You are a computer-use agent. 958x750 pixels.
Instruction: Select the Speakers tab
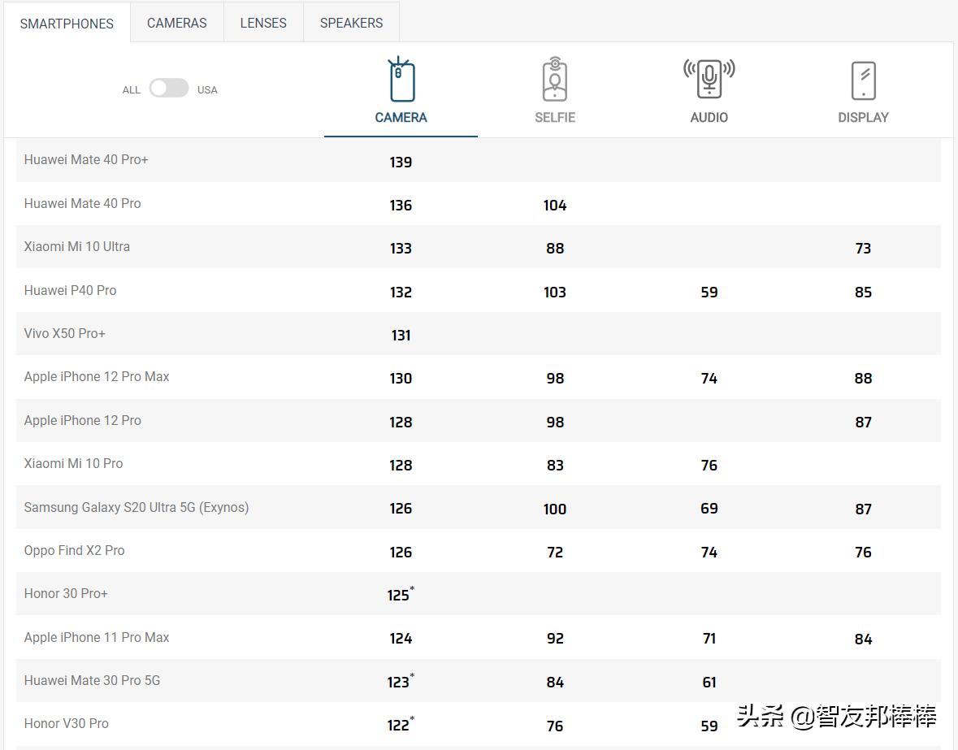351,23
